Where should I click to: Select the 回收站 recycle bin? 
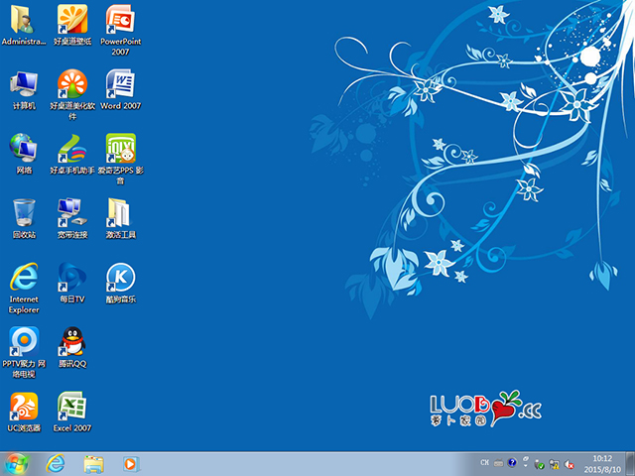click(24, 212)
